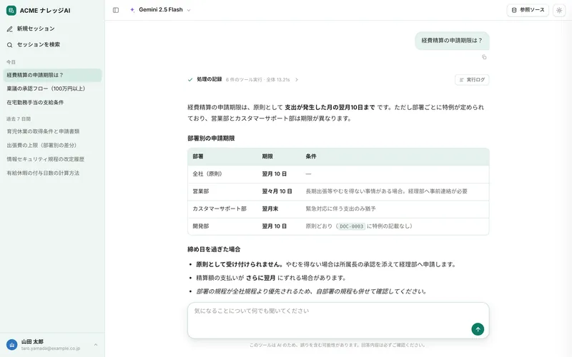Copy the user message with copy icon

484,57
